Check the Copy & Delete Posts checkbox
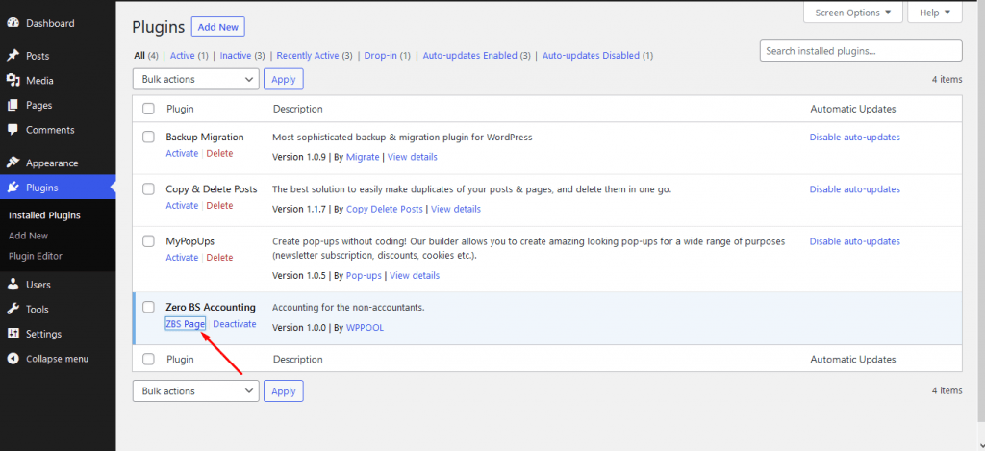985x451 pixels. tap(148, 188)
